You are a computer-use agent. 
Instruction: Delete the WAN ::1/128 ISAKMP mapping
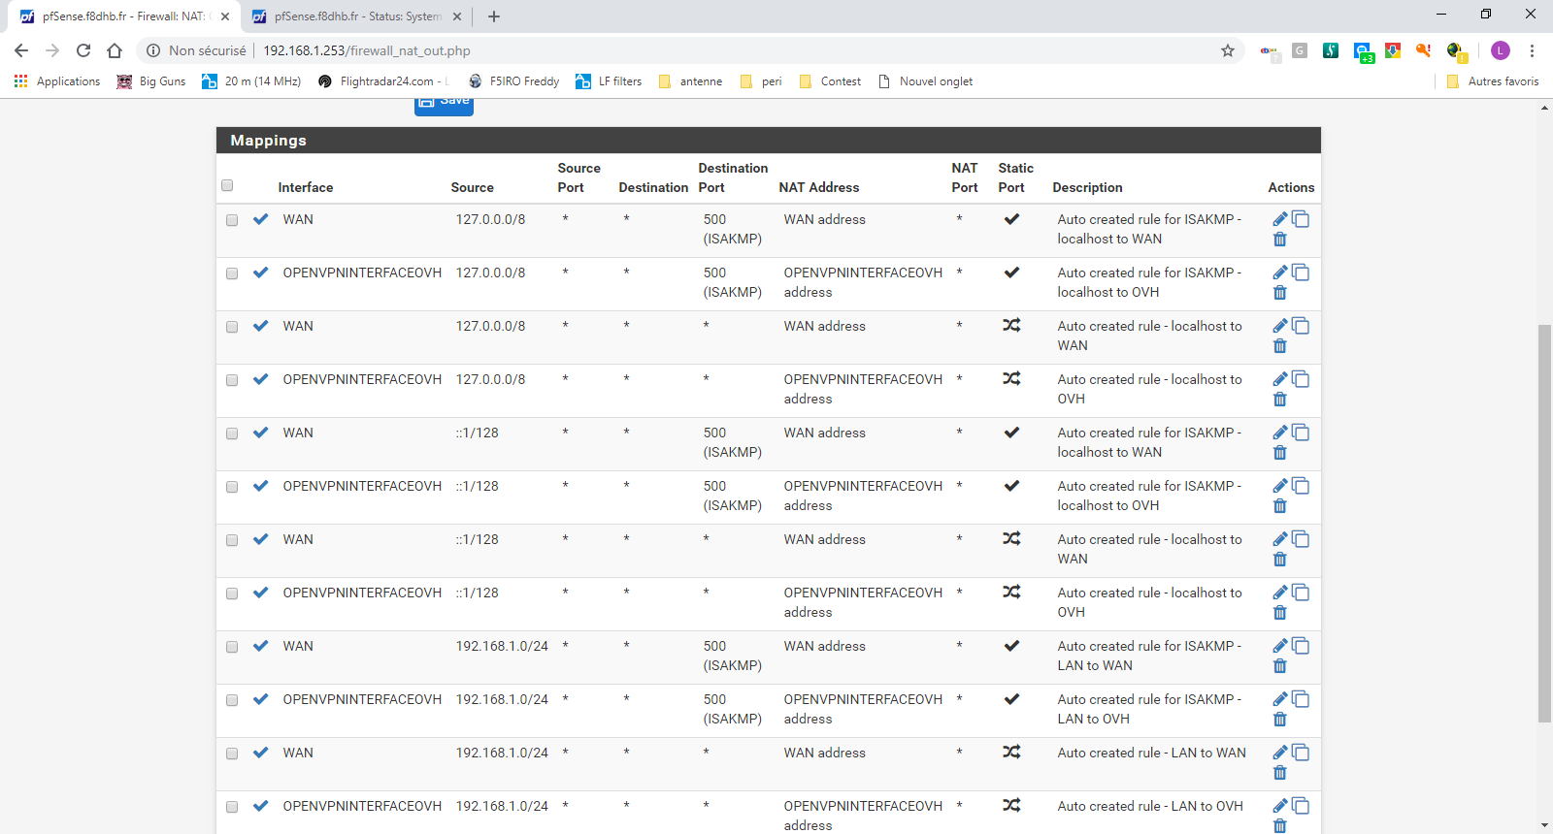coord(1279,453)
